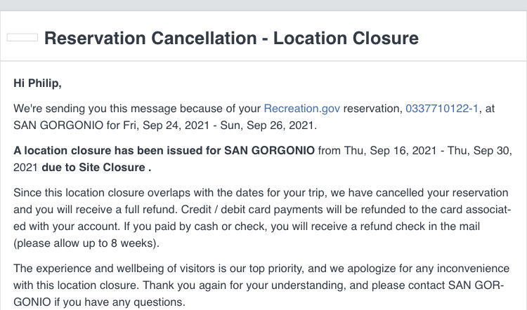Screen dimensions: 527x310
Task: Click the Reservation Cancellation heading
Action: click(x=231, y=38)
